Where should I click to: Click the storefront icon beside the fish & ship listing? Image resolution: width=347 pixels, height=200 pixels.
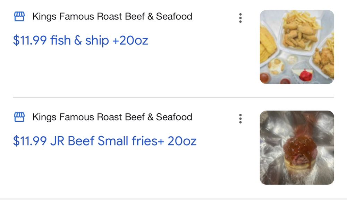[19, 16]
